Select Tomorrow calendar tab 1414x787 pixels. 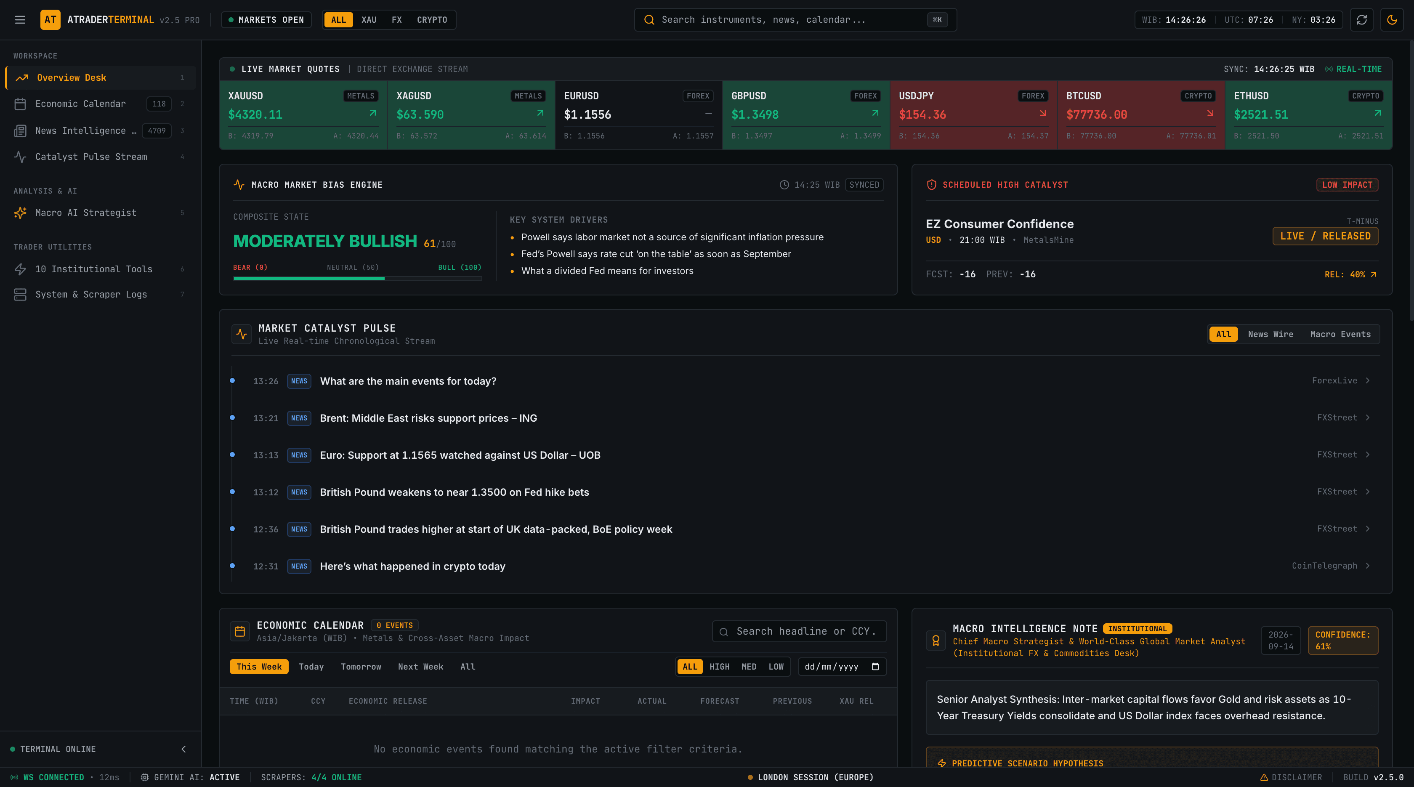[x=361, y=667]
